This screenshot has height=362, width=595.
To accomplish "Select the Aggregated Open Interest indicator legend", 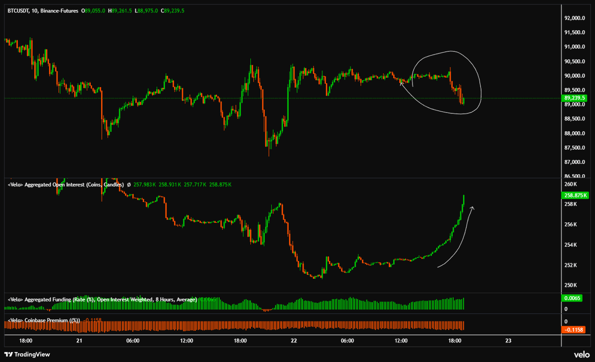I will tap(65, 185).
